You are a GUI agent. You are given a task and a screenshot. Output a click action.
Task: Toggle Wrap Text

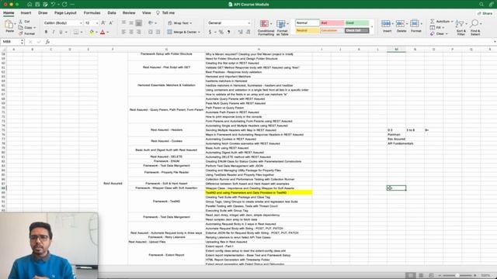[179, 23]
